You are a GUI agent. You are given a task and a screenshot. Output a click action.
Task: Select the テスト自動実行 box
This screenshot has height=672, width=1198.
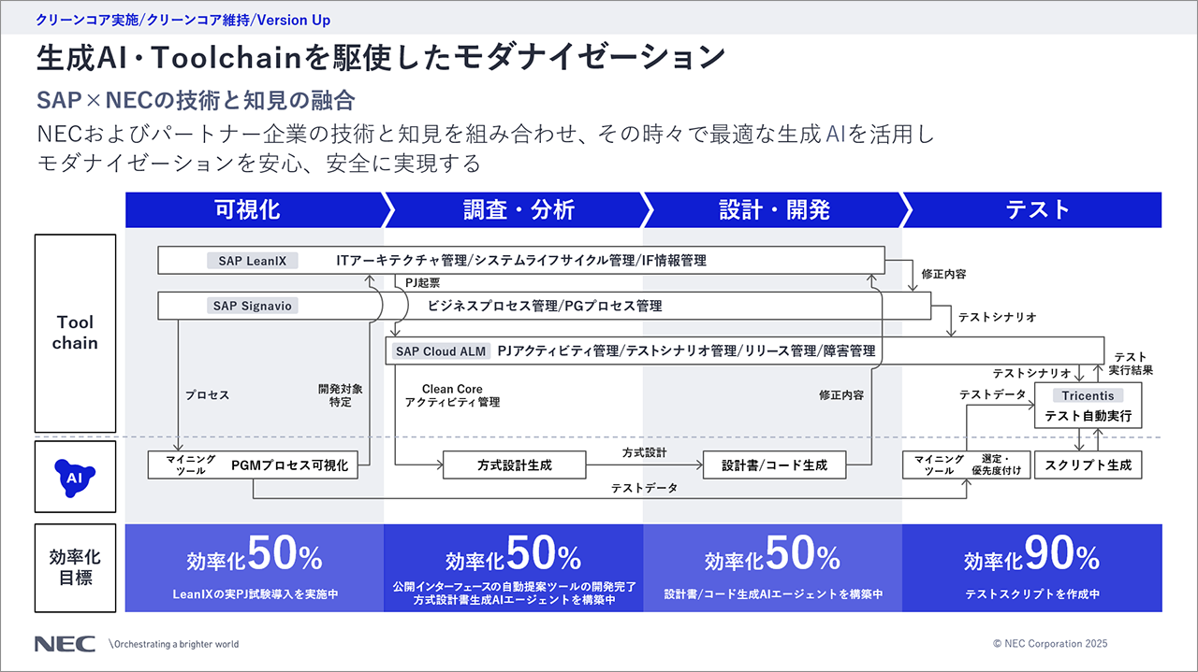click(x=1088, y=417)
